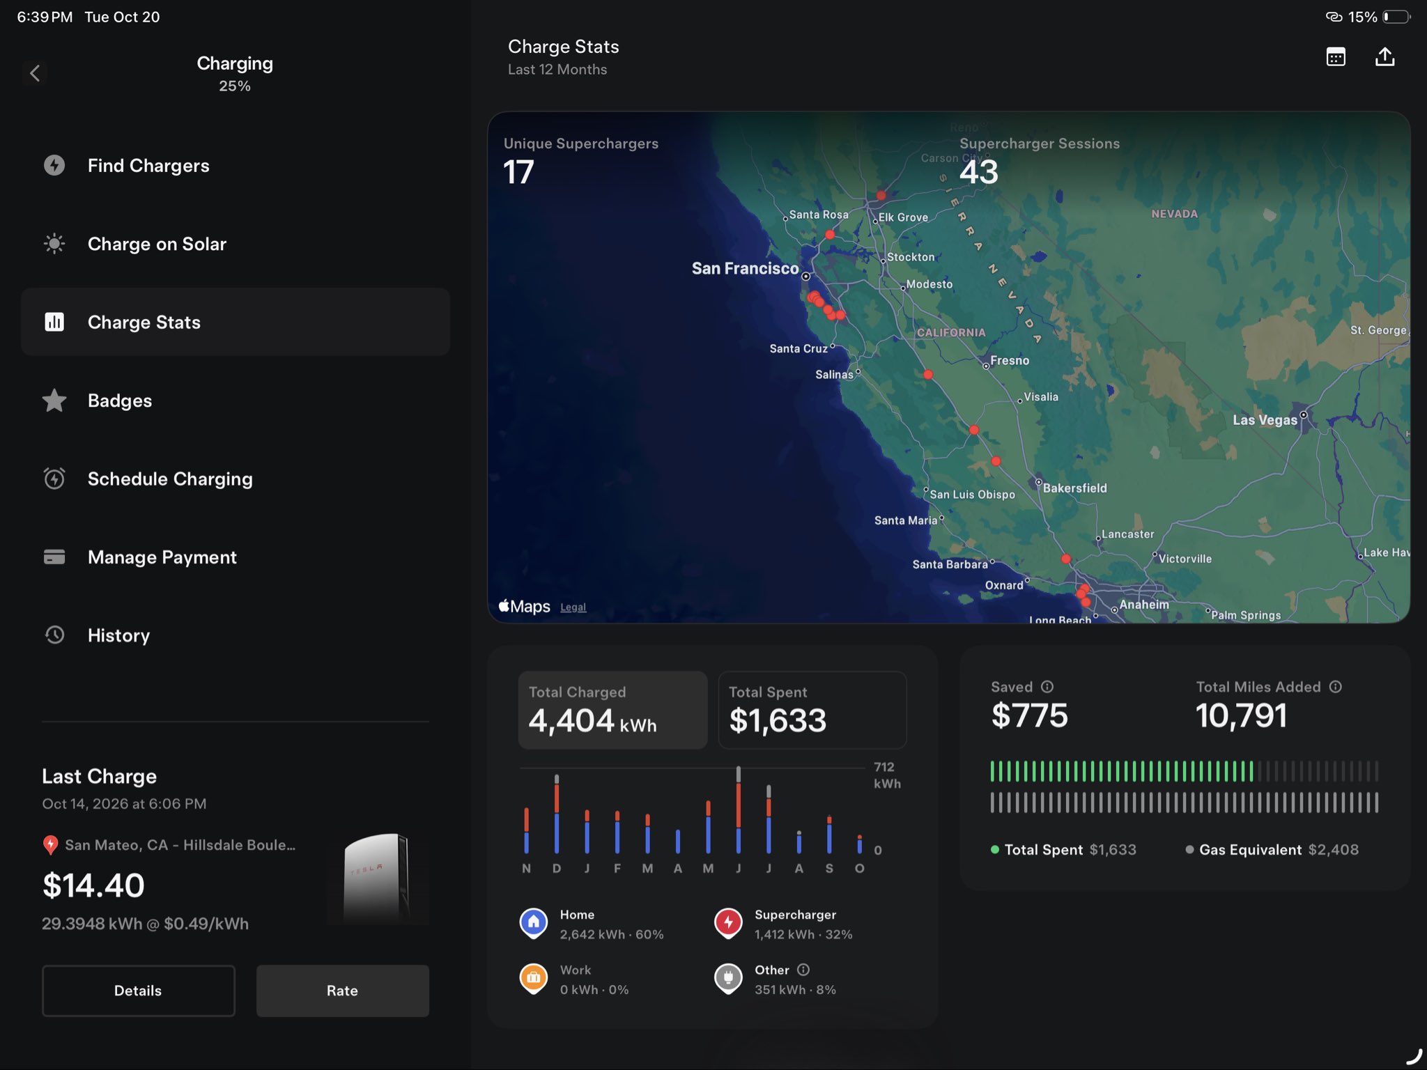Select the Total Spent card
This screenshot has height=1070, width=1427.
(x=812, y=710)
